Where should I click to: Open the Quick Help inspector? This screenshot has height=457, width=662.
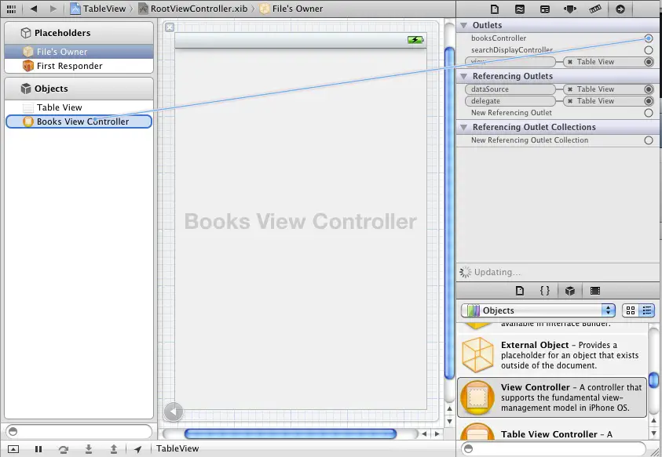521,9
